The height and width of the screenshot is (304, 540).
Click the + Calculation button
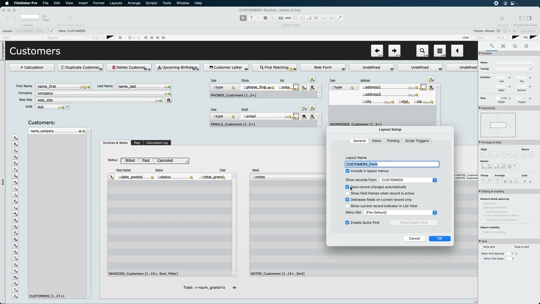(32, 68)
